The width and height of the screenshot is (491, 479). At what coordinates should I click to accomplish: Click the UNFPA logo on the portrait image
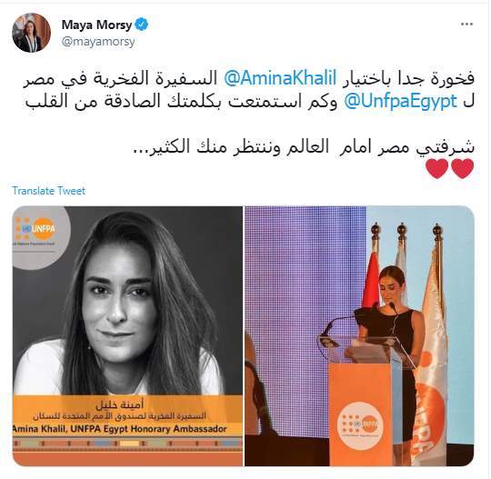pos(36,231)
